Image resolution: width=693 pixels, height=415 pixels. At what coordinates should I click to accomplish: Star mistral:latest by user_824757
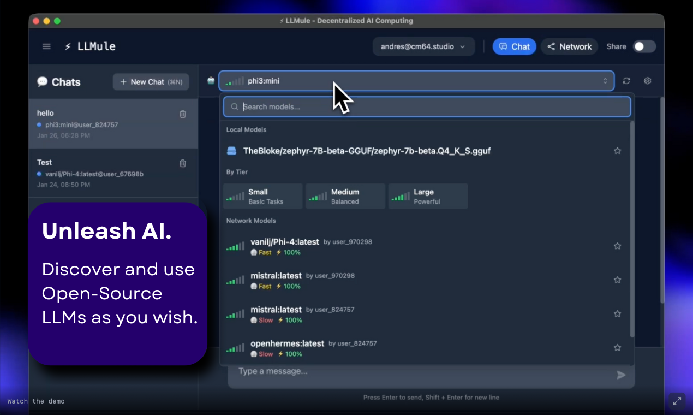(617, 314)
